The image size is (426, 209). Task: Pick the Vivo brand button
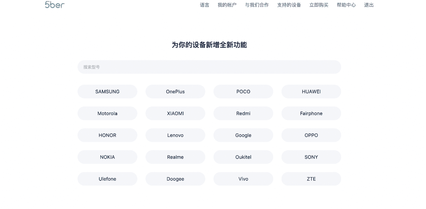click(243, 179)
